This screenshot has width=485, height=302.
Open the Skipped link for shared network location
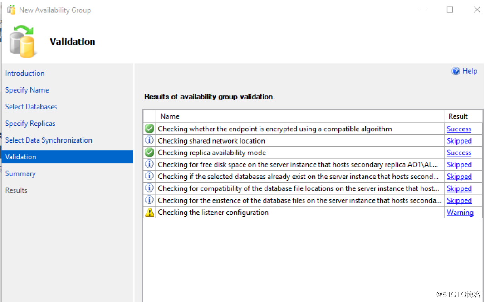(x=459, y=141)
